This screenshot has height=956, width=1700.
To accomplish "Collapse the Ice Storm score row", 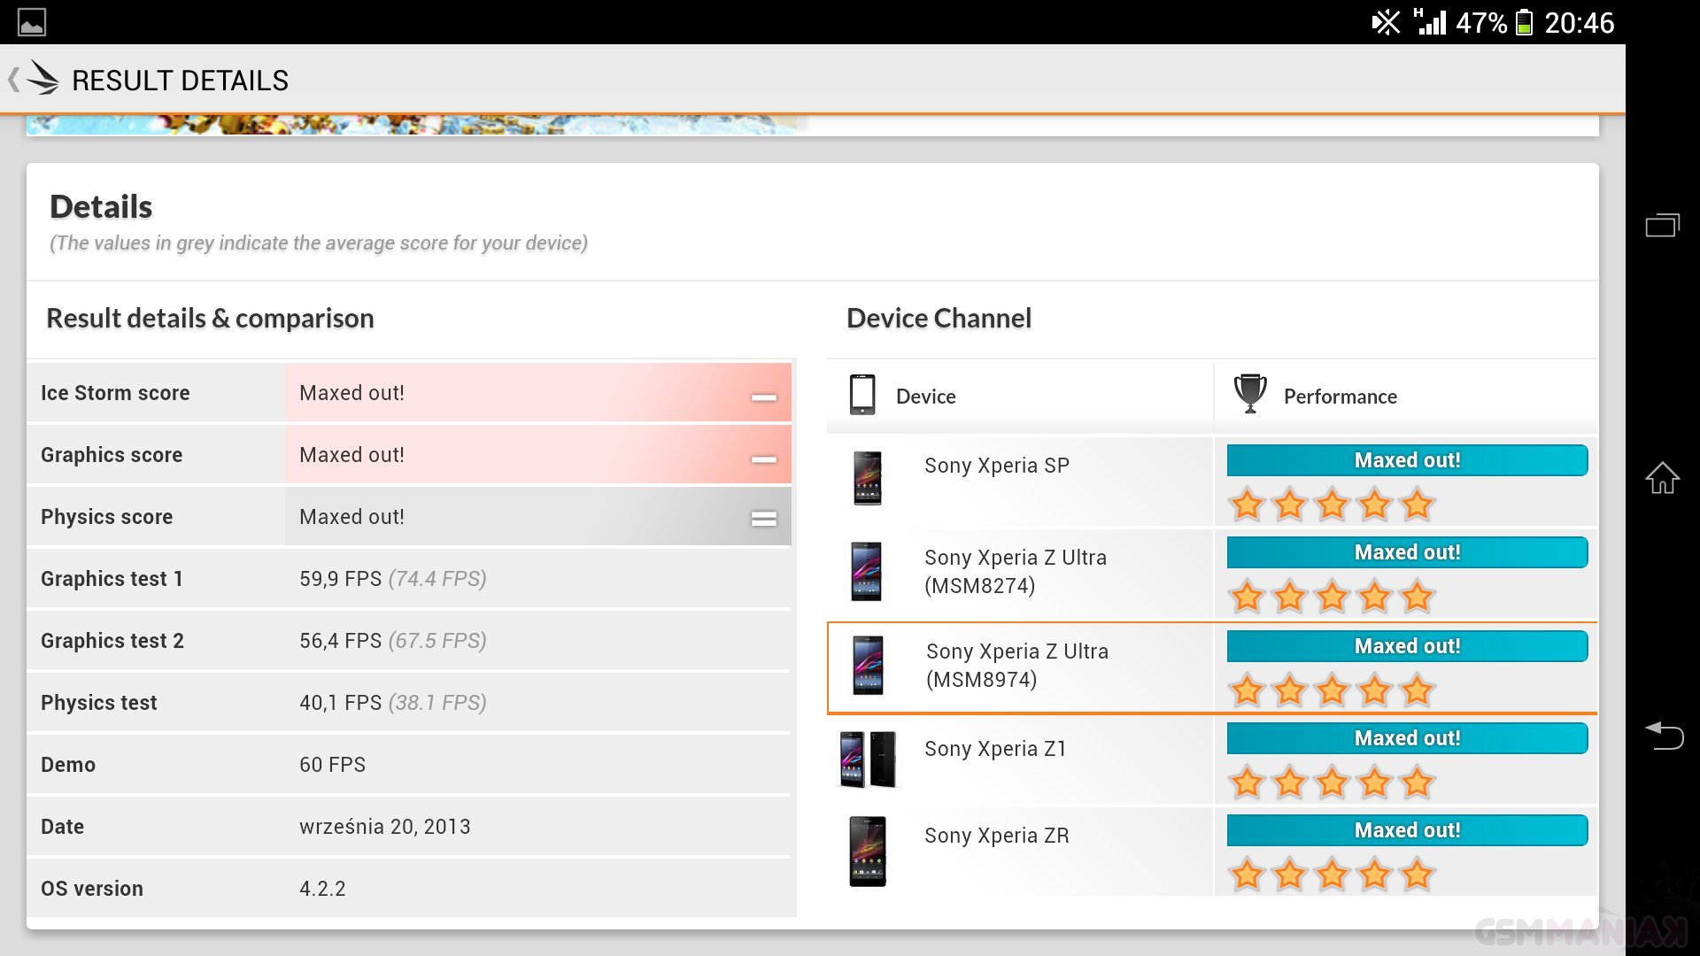I will coord(763,397).
